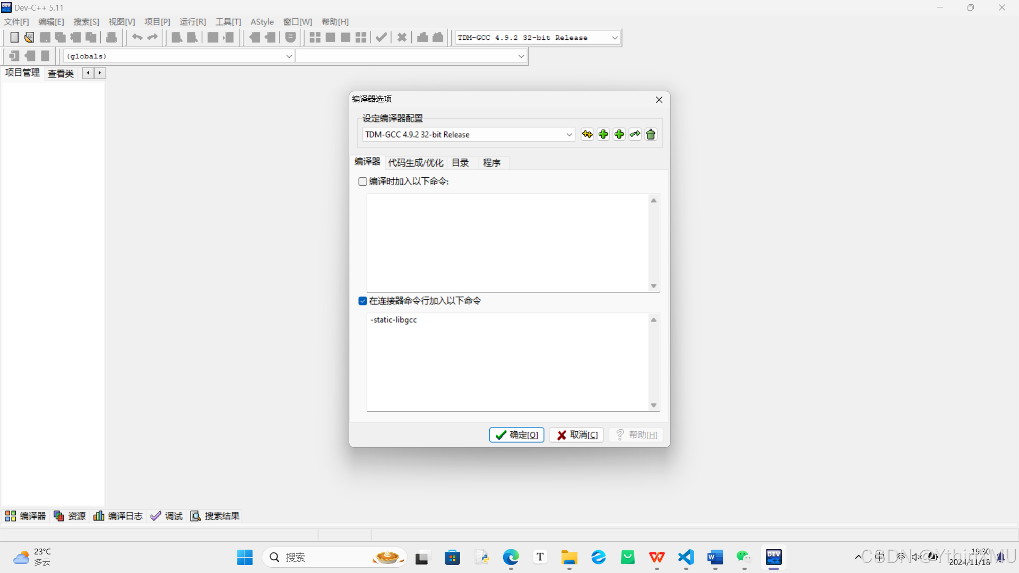Viewport: 1019px width, 573px height.
Task: Expand the (globals) class dropdown
Action: (x=289, y=56)
